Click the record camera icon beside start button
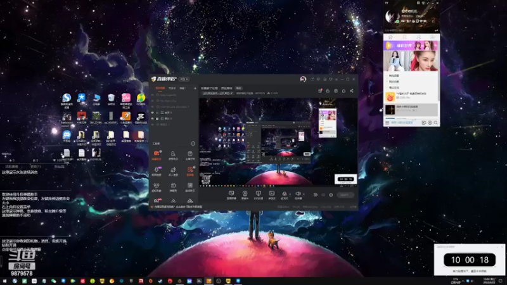This screenshot has width=507, height=285. [315, 195]
